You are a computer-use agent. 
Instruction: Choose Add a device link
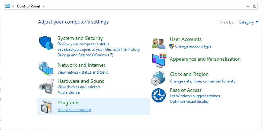69,92
